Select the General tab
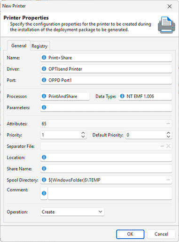Image resolution: width=179 pixels, height=242 pixels. click(19, 45)
